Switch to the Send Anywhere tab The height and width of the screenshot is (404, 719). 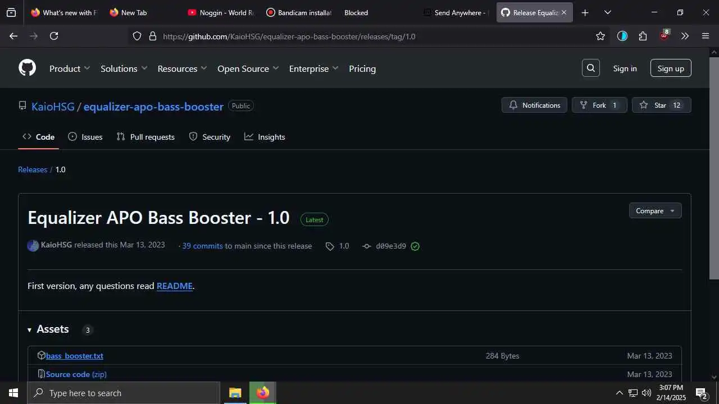point(456,12)
